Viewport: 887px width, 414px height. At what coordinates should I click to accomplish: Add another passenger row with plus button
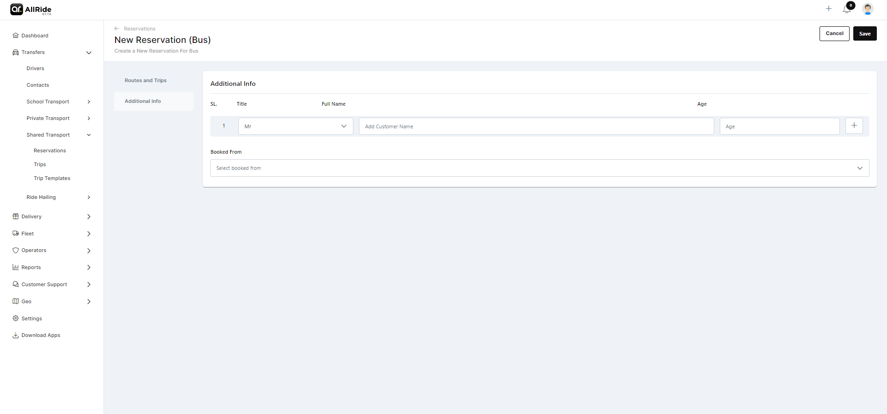tap(854, 126)
